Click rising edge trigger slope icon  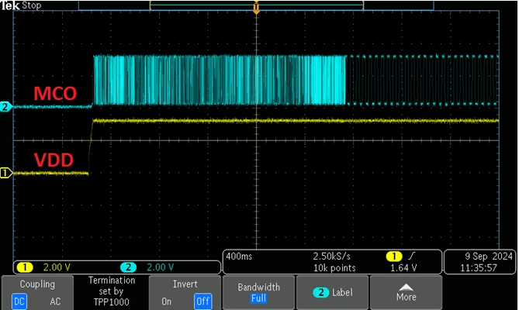(x=411, y=256)
